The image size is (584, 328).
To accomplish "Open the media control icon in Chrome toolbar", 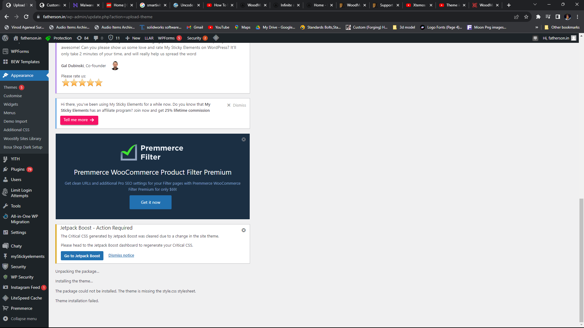I will click(548, 17).
